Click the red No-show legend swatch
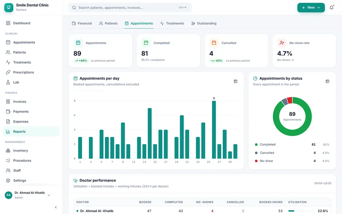Screen dimensions: 342x214 coord(256,161)
